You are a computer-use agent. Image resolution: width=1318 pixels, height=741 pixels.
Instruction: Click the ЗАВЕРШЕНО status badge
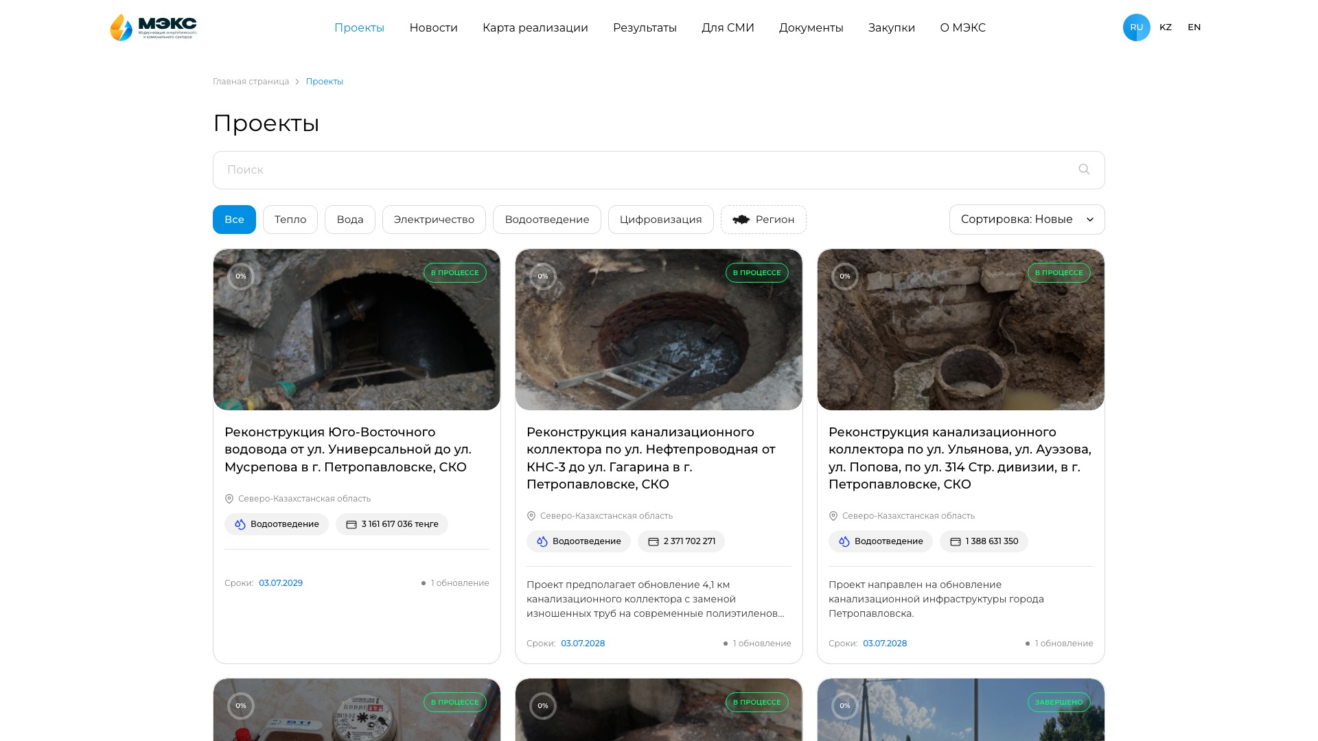click(1059, 702)
